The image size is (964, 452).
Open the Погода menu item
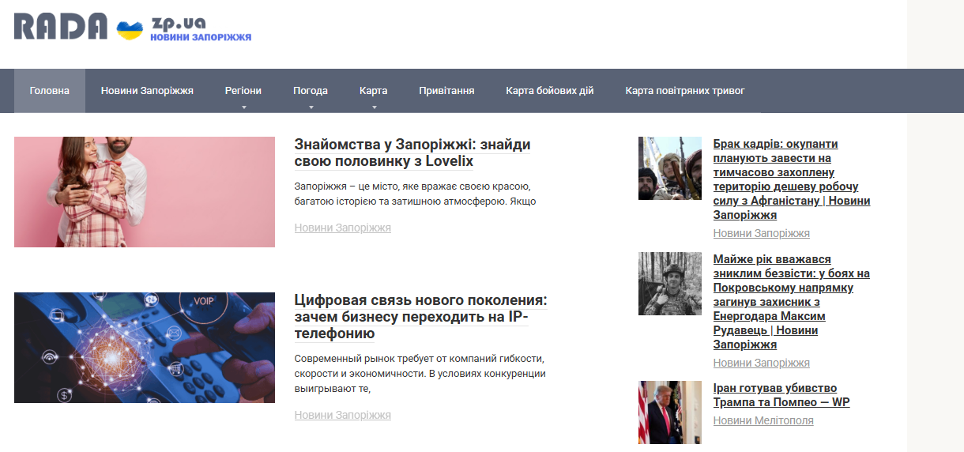(x=311, y=91)
